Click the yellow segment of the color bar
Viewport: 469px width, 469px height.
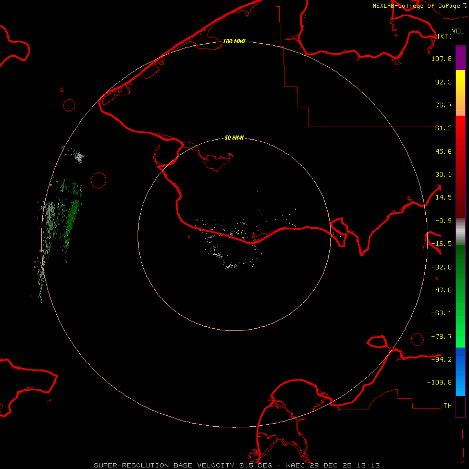point(460,81)
